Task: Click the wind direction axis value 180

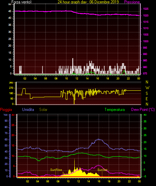Action: (11, 94)
